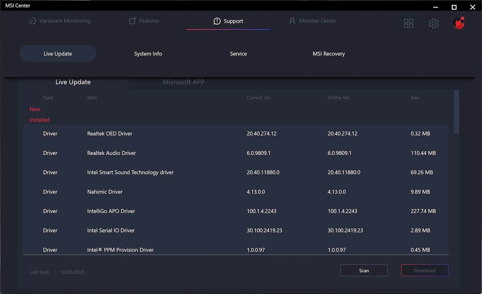Click the Support chat bubble icon
This screenshot has height=294, width=482.
point(217,21)
